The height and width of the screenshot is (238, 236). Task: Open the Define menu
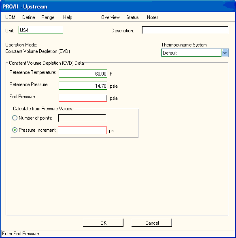[x=29, y=17]
